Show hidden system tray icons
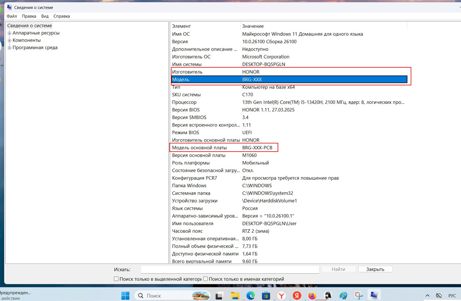Screen dimensions: 461x301 pos(427,296)
